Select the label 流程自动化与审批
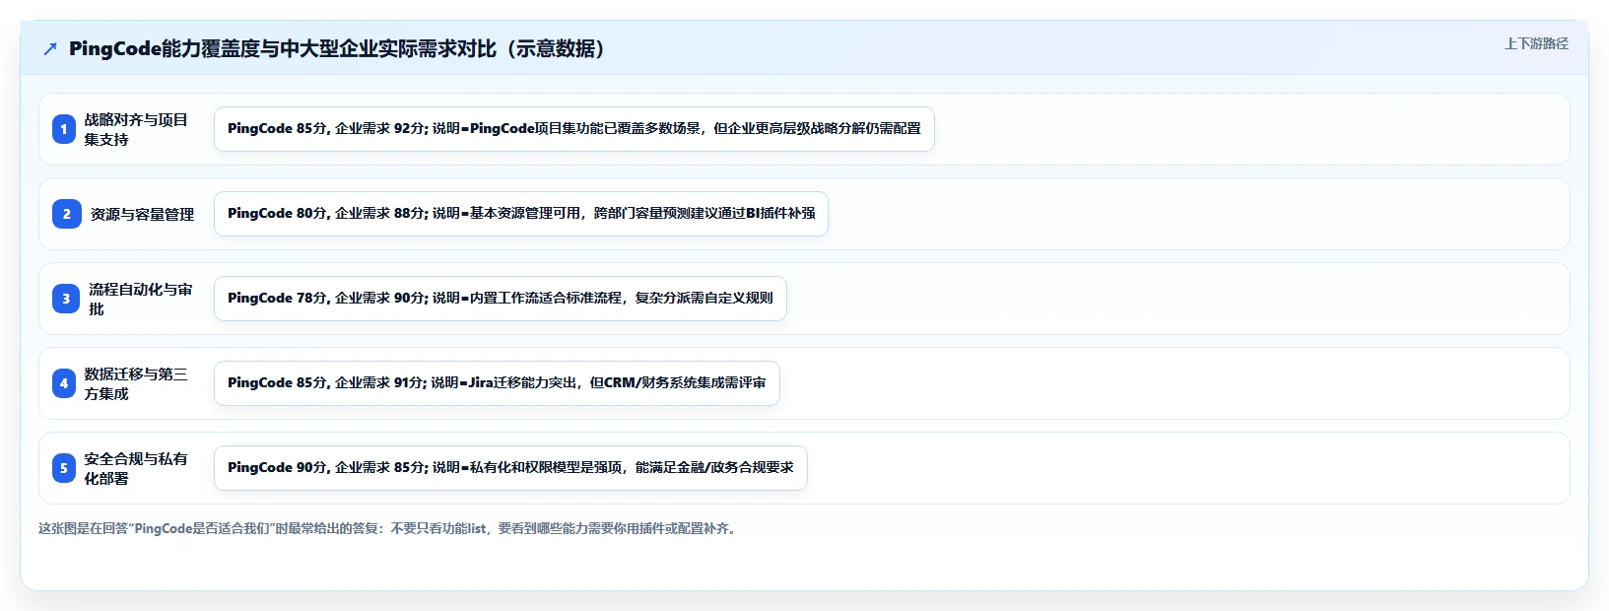The image size is (1609, 611). point(141,299)
